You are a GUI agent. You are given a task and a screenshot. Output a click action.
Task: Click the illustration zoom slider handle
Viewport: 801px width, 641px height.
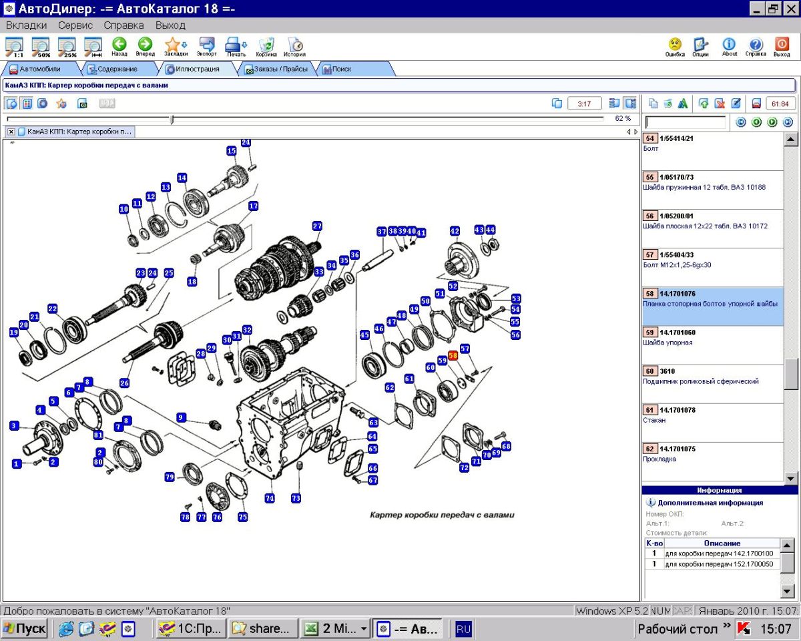(x=172, y=119)
